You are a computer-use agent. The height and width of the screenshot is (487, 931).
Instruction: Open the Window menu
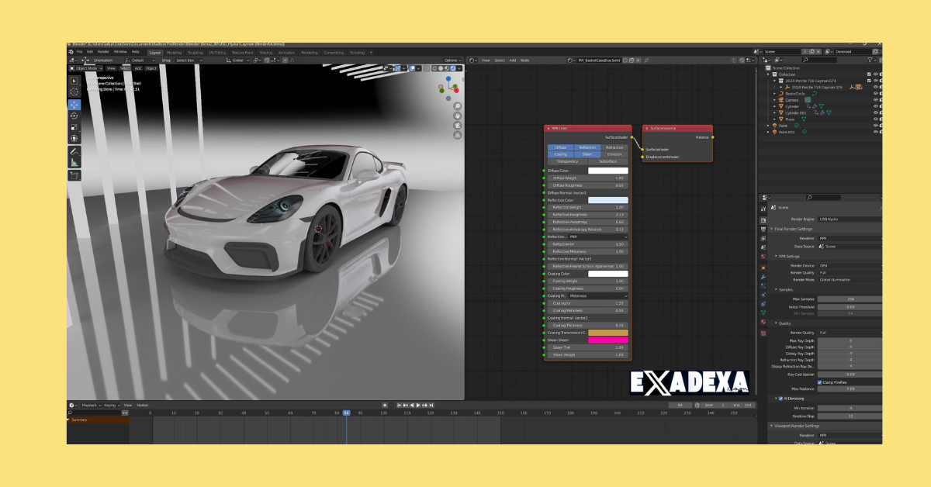[119, 52]
